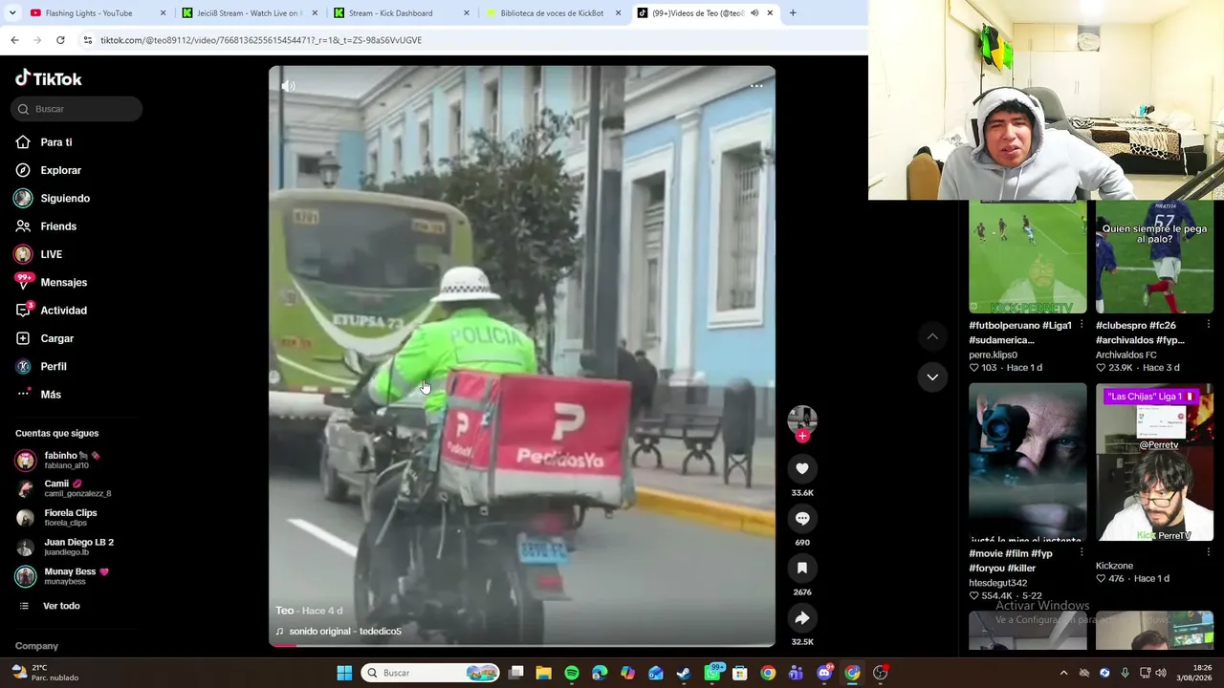Viewport: 1224px width, 688px height.
Task: Open the video's three-dot options menu
Action: coord(756,85)
